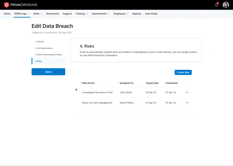
Task: Click the Karen Peters assignee cell
Action: pyautogui.click(x=127, y=103)
